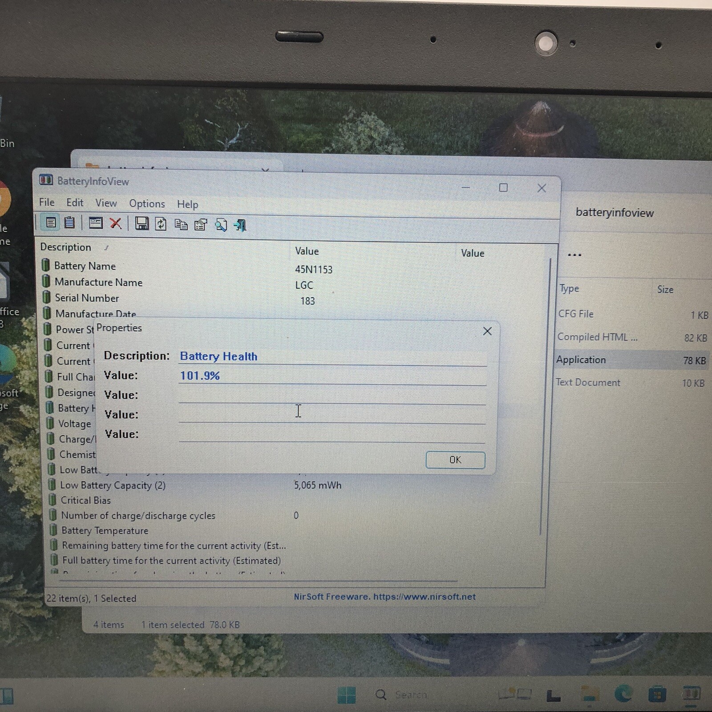The height and width of the screenshot is (712, 712).
Task: Click the 101.9% value field
Action: (332, 376)
